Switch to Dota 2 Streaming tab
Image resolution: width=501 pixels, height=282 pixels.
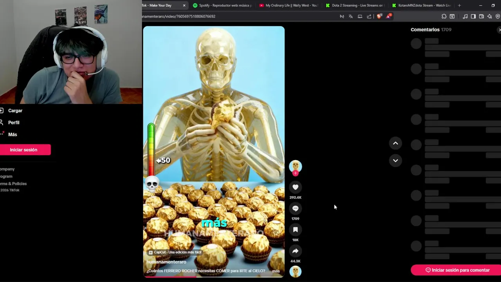pyautogui.click(x=355, y=5)
